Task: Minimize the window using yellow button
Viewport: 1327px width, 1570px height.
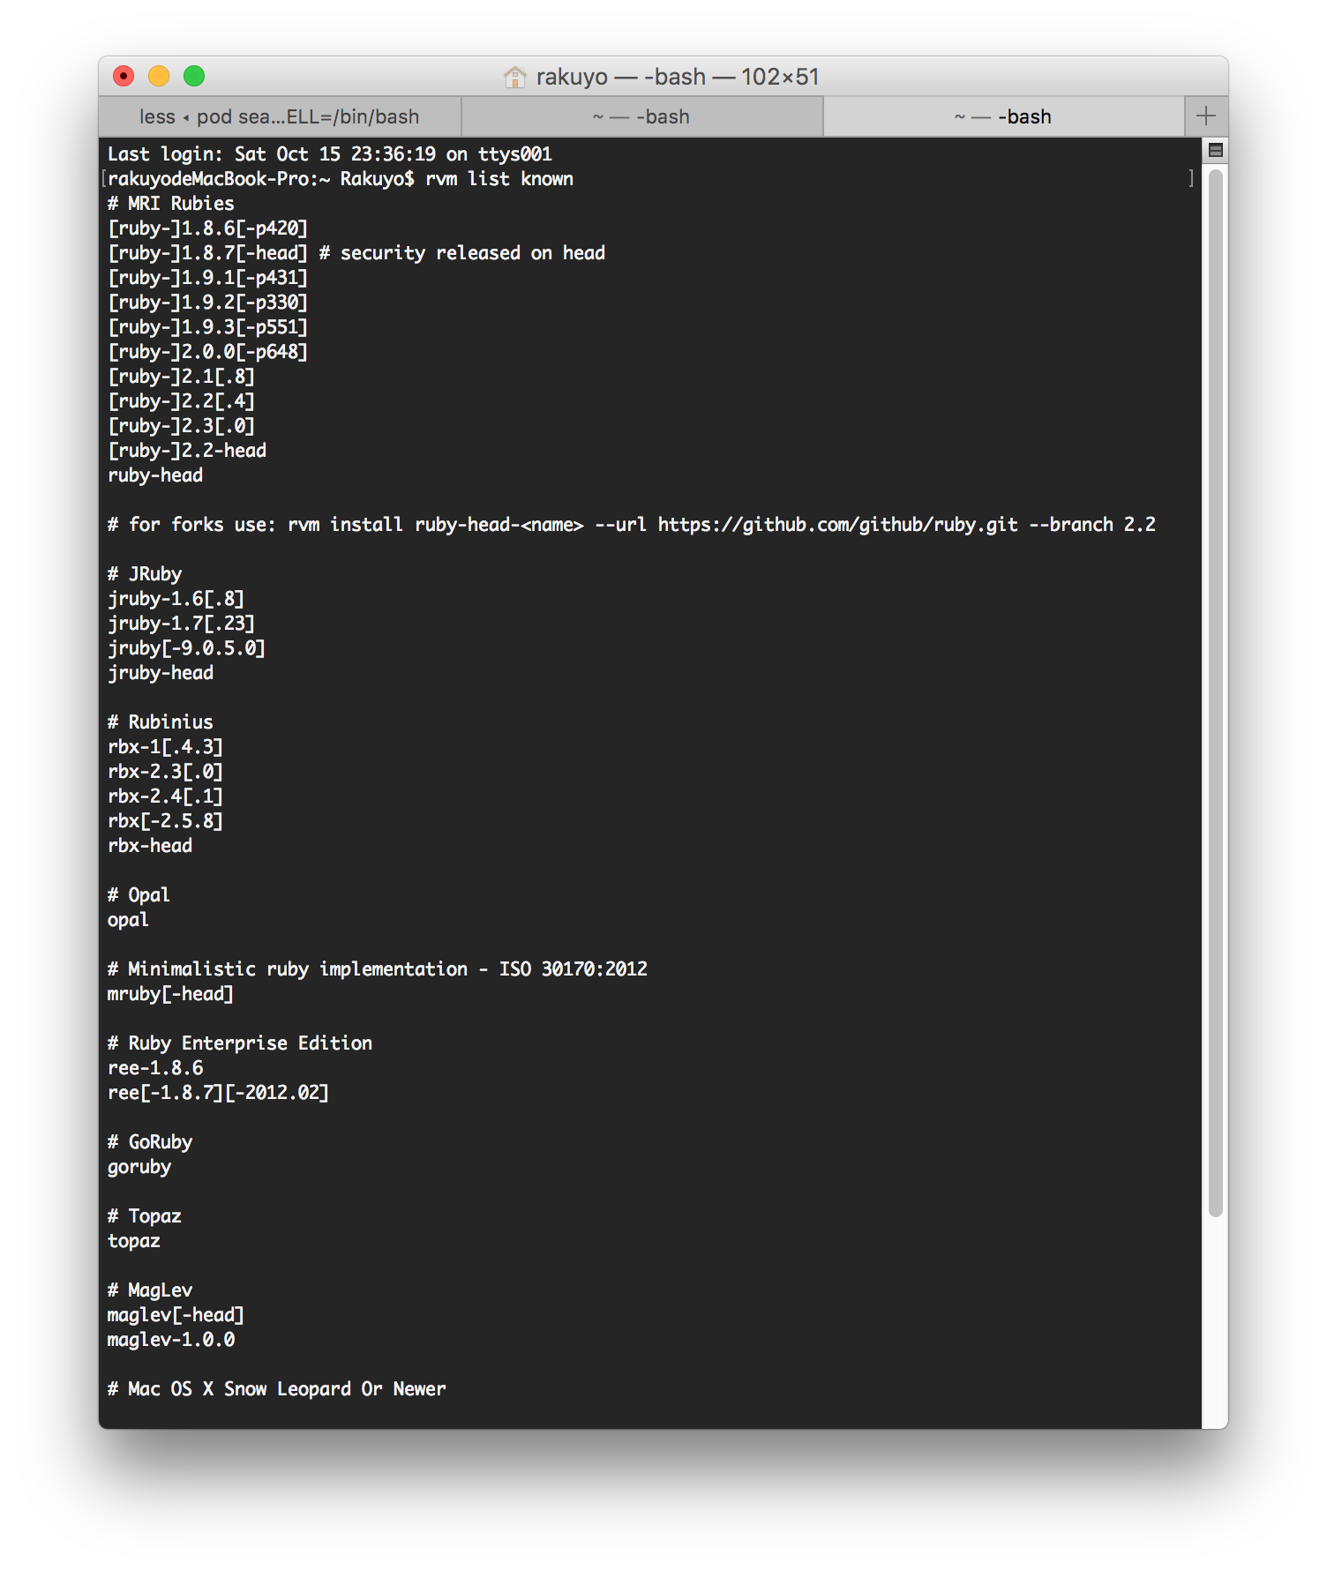Action: [159, 77]
